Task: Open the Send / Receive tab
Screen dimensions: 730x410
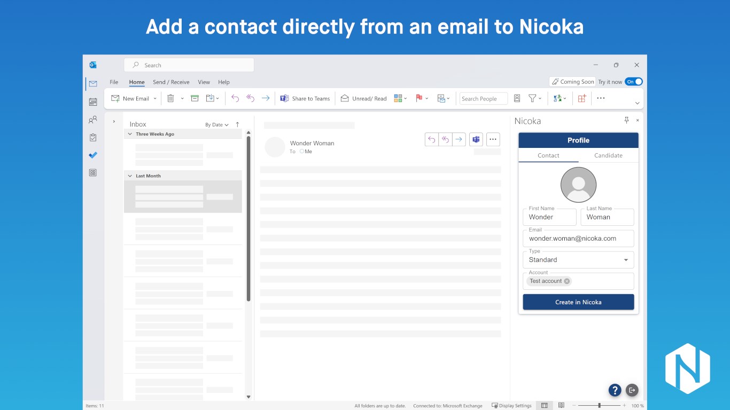Action: (x=171, y=82)
